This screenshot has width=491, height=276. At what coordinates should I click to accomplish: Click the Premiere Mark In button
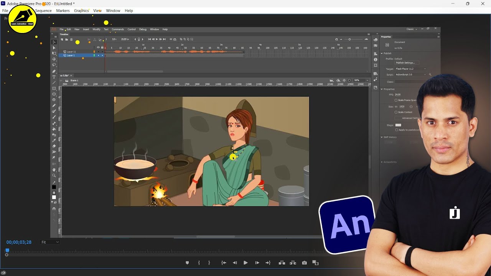199,263
